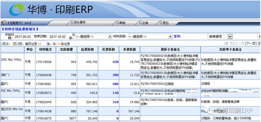Screen dimensions: 261x122
Task: Edit the records per page field 50
Action: [x=42, y=44]
